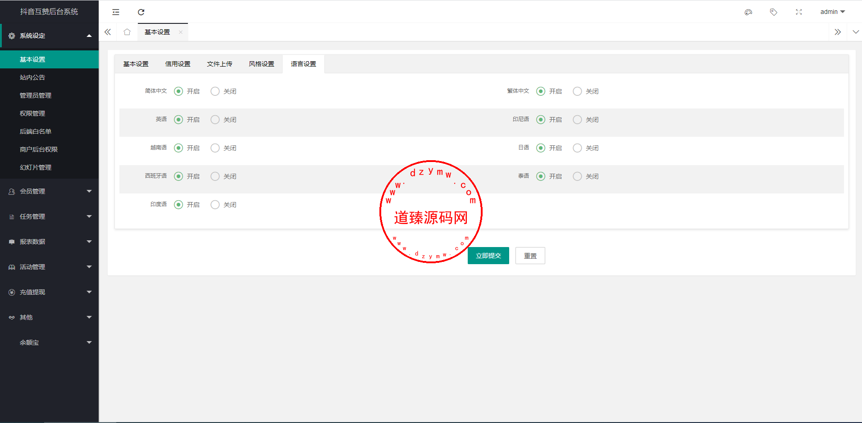Open the page tab options dropdown arrow

855,32
